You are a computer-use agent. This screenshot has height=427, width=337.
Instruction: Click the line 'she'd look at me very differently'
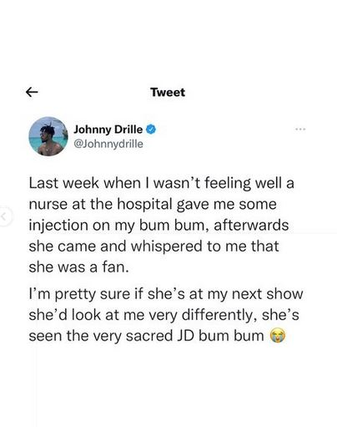click(x=164, y=315)
